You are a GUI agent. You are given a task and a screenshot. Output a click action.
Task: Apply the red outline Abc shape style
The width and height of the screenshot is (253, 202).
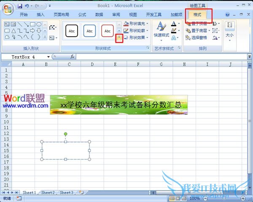coord(108,31)
